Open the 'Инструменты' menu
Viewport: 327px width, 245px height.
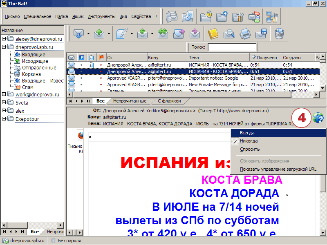[101, 16]
